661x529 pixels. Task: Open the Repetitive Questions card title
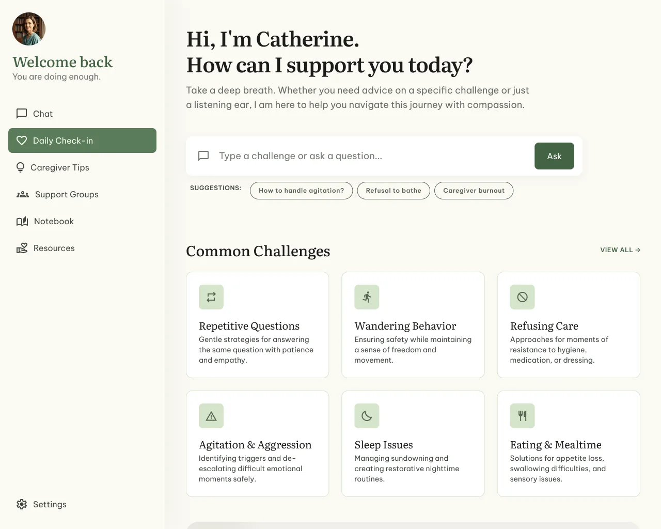point(249,326)
